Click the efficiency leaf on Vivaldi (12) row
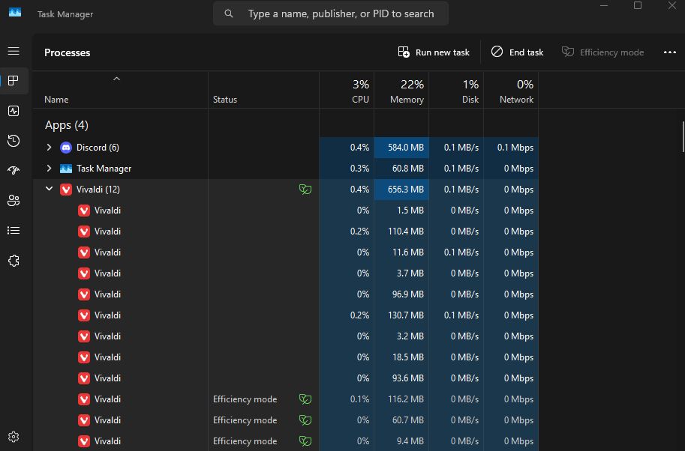The height and width of the screenshot is (451, 685). (x=305, y=190)
